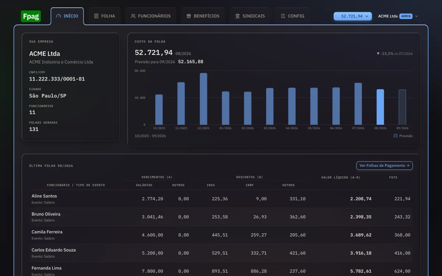Open the 52.721,94 dropdown
This screenshot has width=442, height=276.
[x=353, y=16]
